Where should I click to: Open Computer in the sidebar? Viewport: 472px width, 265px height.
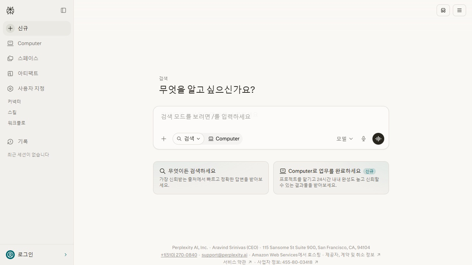[37, 43]
